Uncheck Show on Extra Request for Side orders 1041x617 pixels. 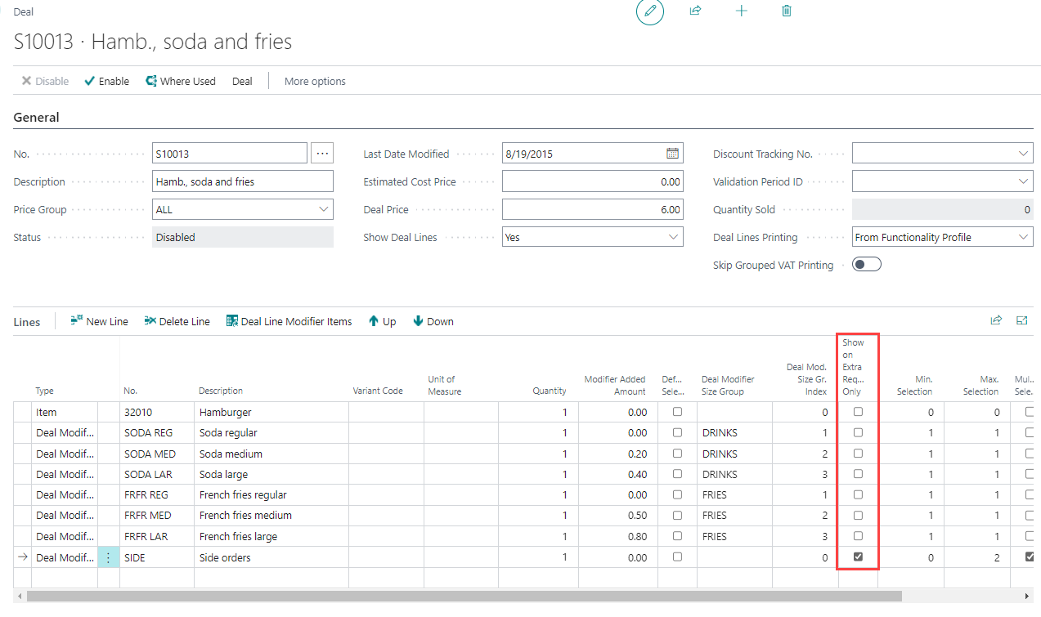[858, 557]
